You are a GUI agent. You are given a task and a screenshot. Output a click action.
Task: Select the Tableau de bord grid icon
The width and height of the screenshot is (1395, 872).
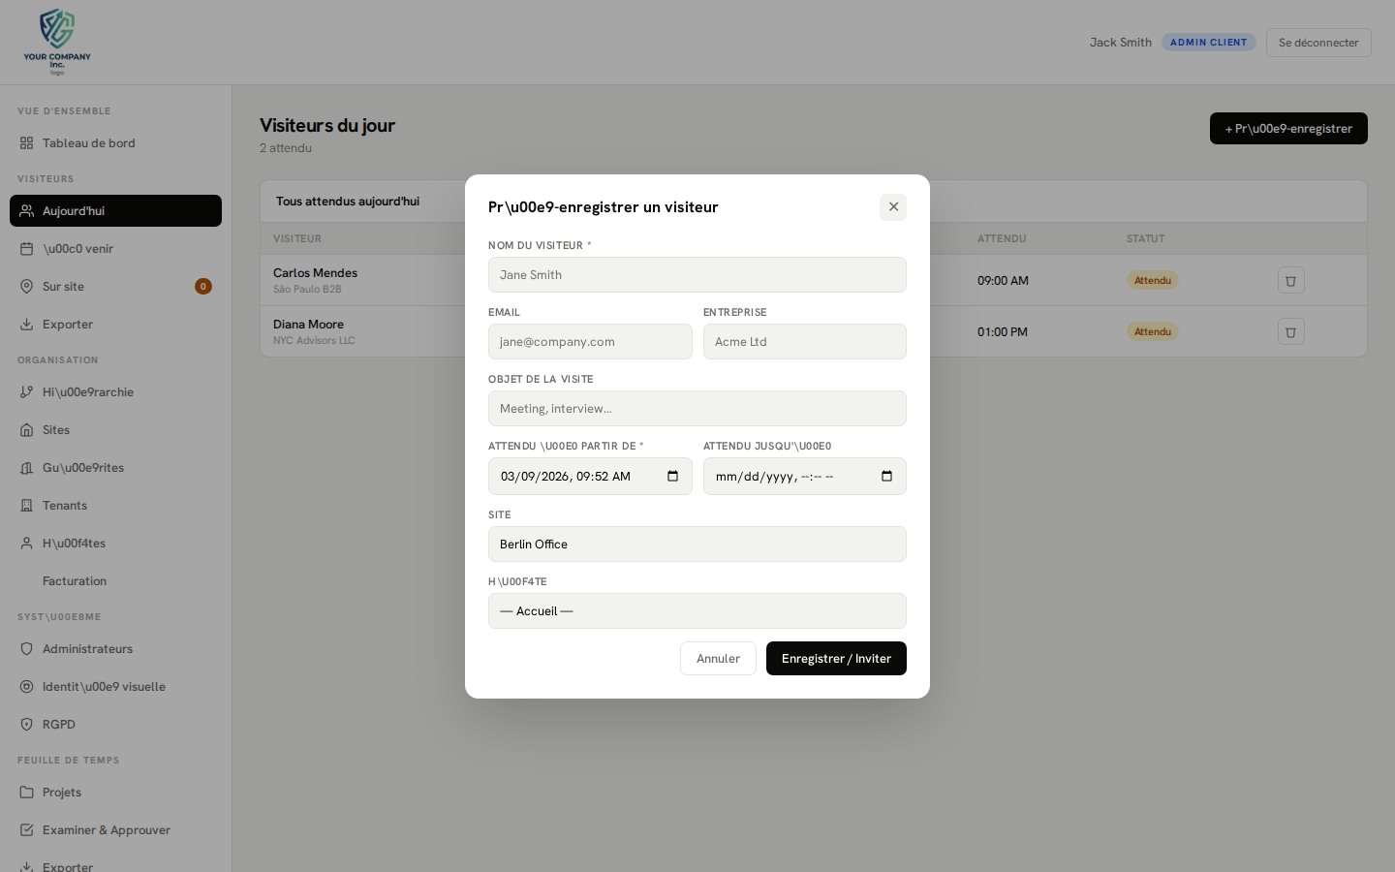pos(27,142)
